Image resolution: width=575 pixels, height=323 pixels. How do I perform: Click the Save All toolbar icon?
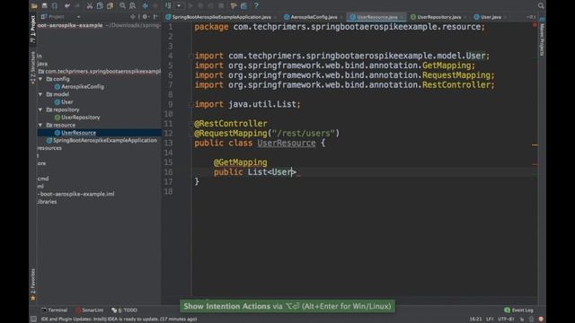click(44, 5)
